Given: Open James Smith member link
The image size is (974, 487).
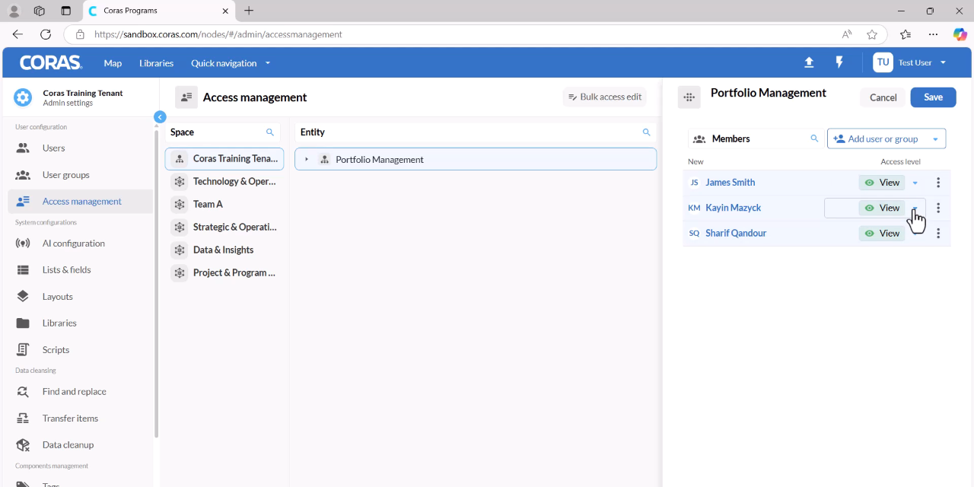Looking at the screenshot, I should click(730, 183).
